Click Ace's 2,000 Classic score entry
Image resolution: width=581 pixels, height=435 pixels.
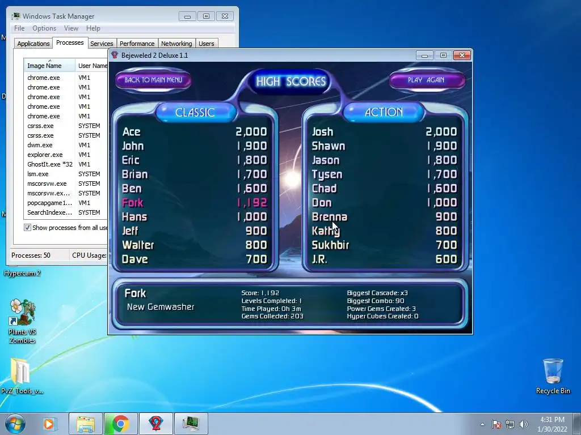195,131
